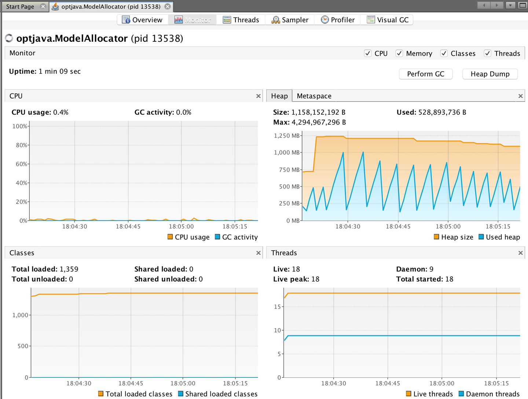The height and width of the screenshot is (399, 528).
Task: Disable the Classes checkbox
Action: point(444,53)
